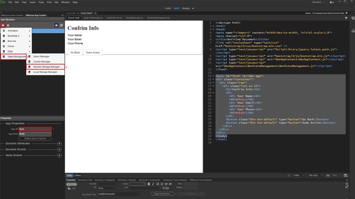Toggle CSS properties mode

[72, 188]
